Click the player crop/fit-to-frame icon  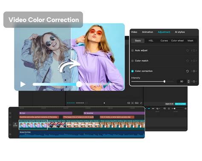tap(133, 103)
